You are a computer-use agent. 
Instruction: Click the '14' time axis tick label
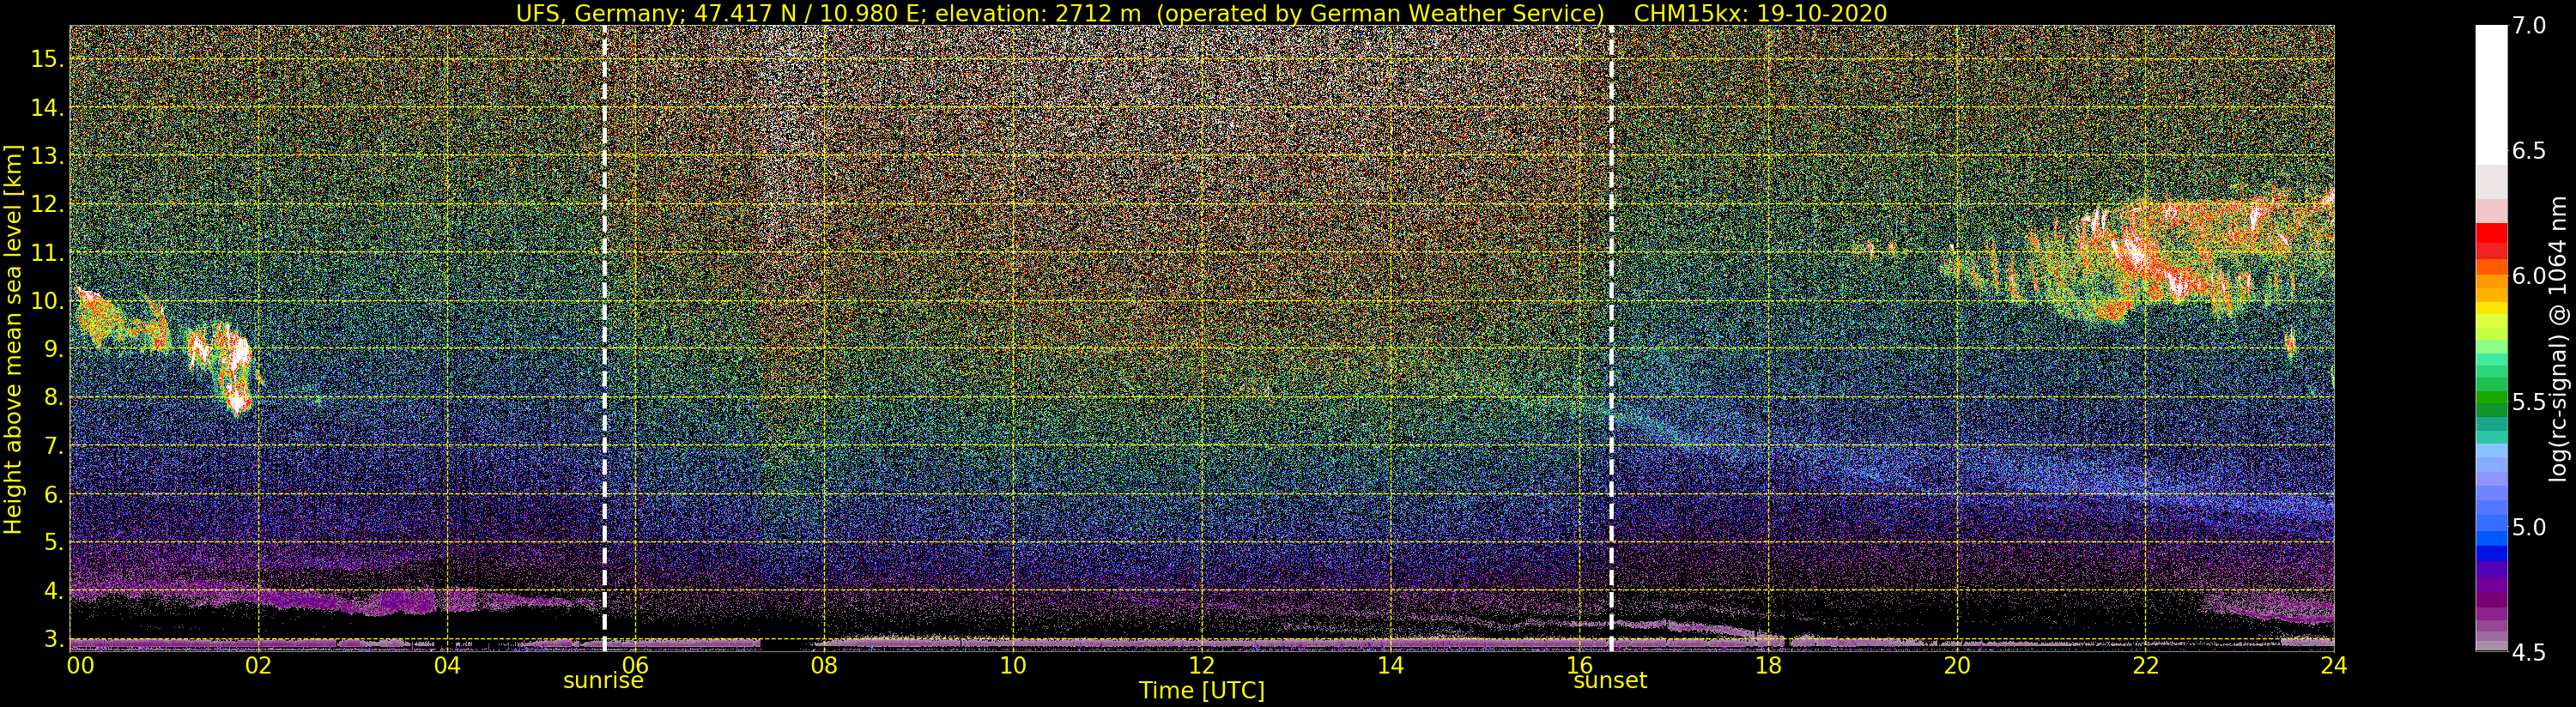click(1390, 665)
